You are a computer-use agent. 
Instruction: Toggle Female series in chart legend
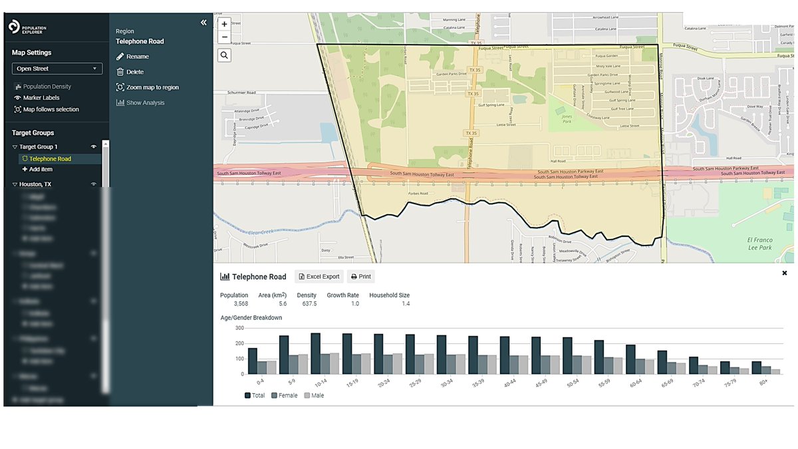point(285,395)
